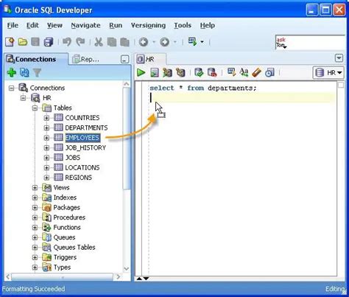Open the SQL Worksheet toolbar dropdown arrow
This screenshot has width=349, height=297.
pos(202,42)
